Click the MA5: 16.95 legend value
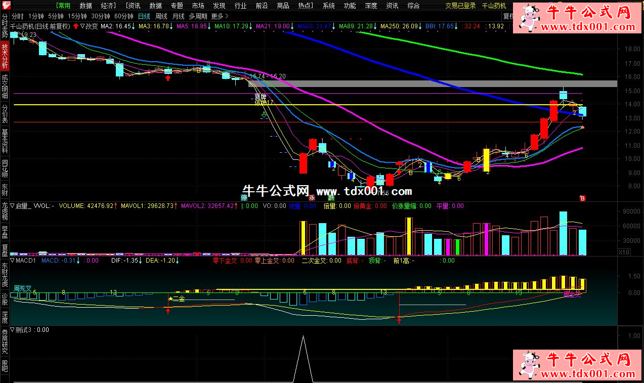 pos(191,26)
